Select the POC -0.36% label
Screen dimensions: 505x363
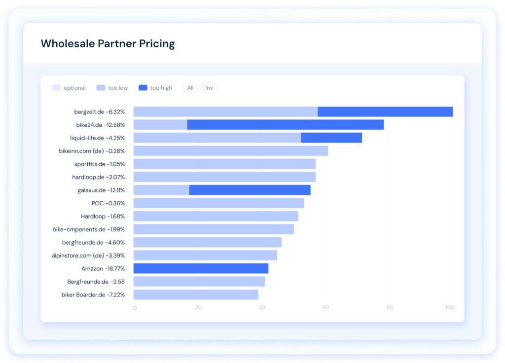(108, 203)
